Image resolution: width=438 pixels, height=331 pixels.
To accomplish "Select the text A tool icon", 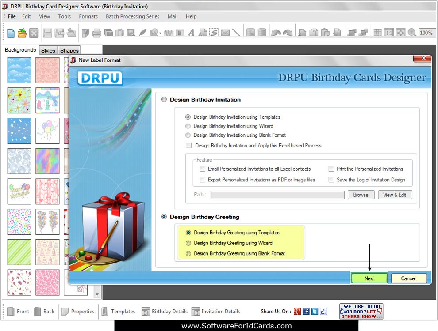I will [x=191, y=33].
